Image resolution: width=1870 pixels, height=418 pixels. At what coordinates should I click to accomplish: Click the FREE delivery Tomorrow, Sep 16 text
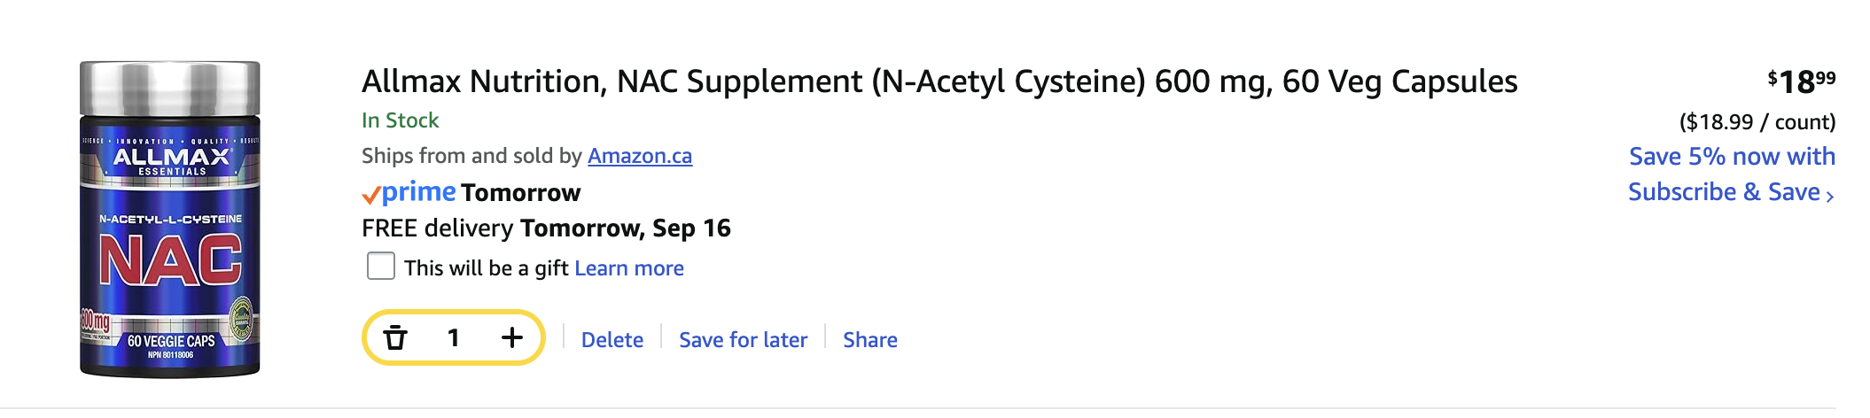pos(546,228)
